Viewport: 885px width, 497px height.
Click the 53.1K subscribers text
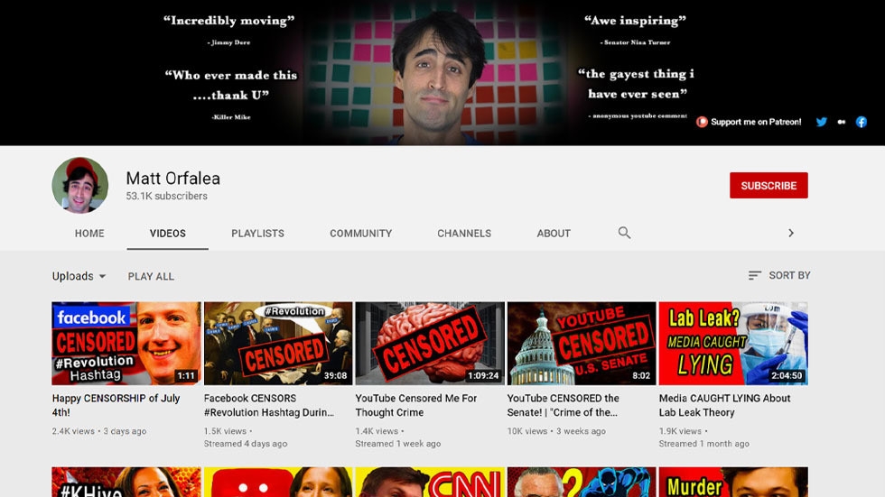pyautogui.click(x=166, y=196)
